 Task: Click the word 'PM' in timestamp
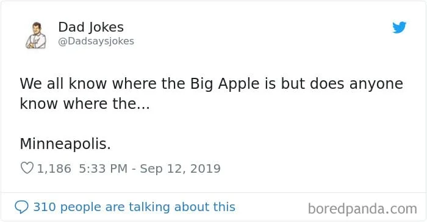[x=118, y=168]
